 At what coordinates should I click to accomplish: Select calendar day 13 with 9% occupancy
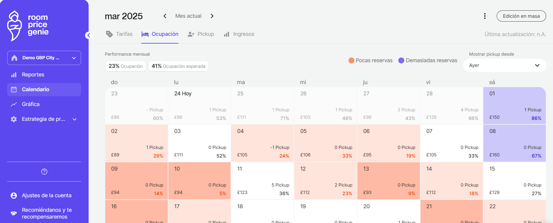coord(389,181)
